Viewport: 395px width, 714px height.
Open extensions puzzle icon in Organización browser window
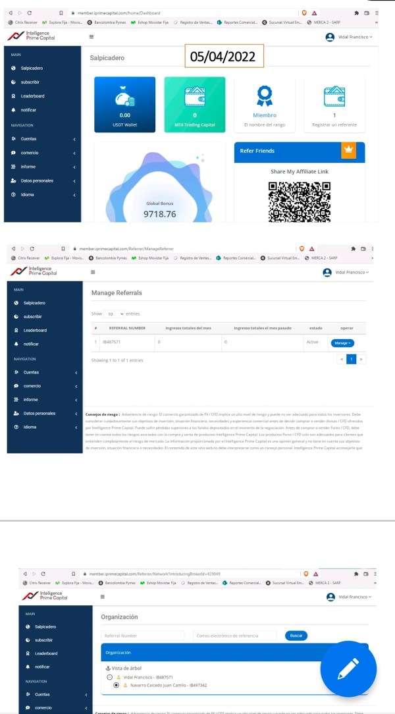coord(356,574)
